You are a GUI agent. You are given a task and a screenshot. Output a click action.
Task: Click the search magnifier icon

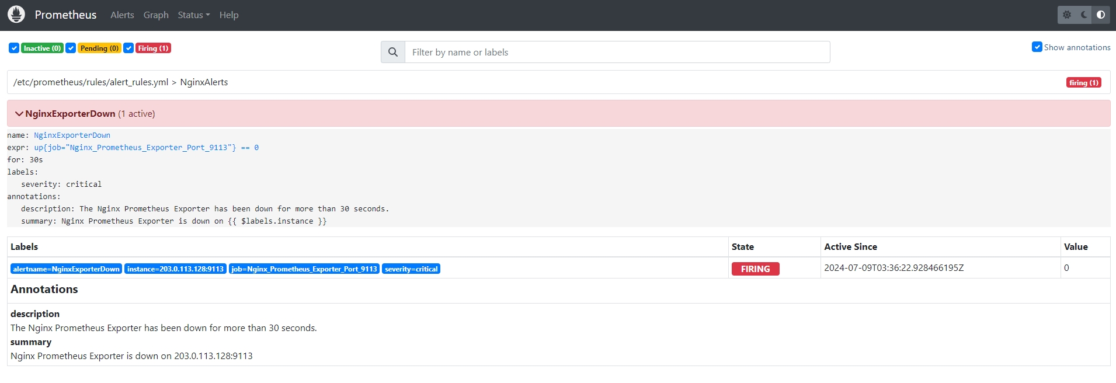[x=393, y=52]
